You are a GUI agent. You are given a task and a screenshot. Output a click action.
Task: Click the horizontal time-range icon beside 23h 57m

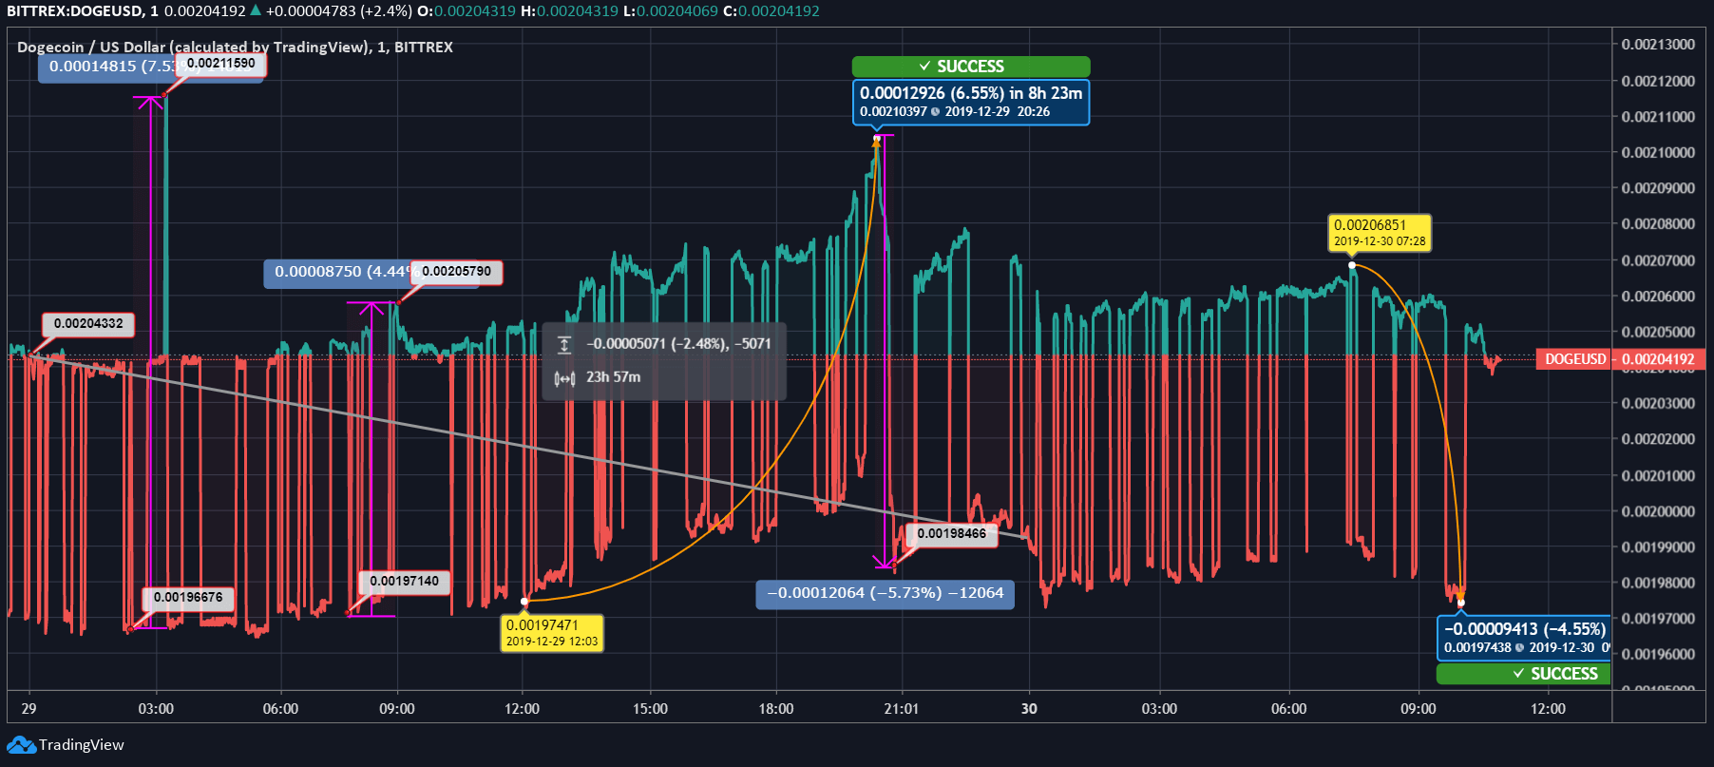564,378
